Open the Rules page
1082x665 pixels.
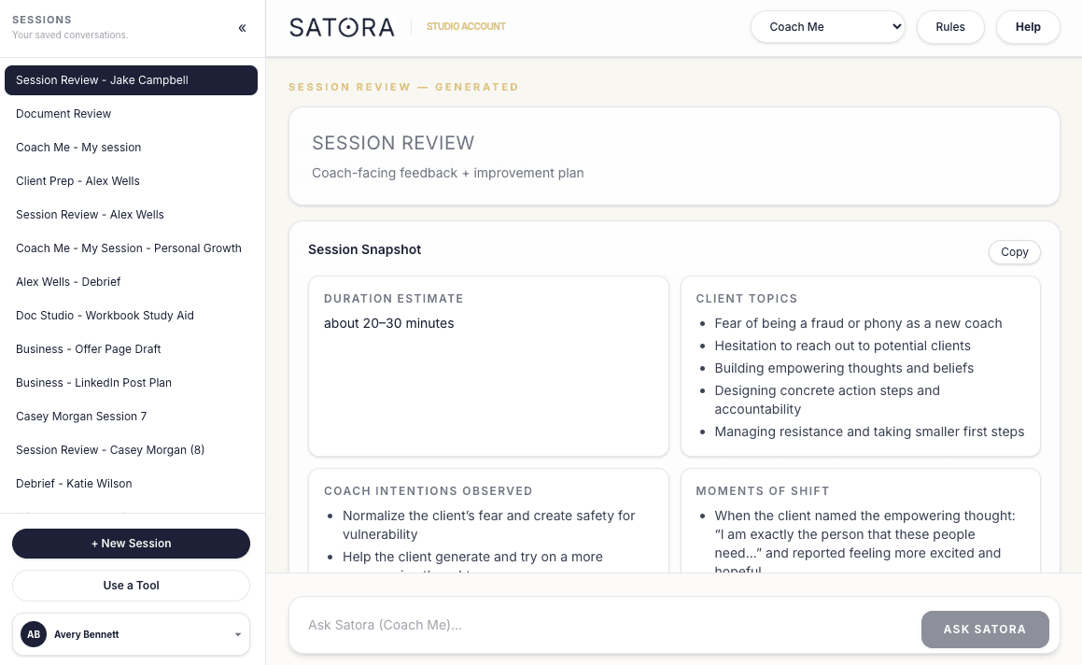(x=950, y=26)
